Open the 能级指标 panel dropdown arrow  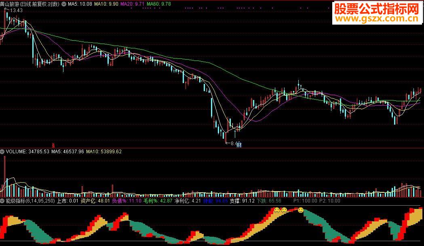coord(2,201)
